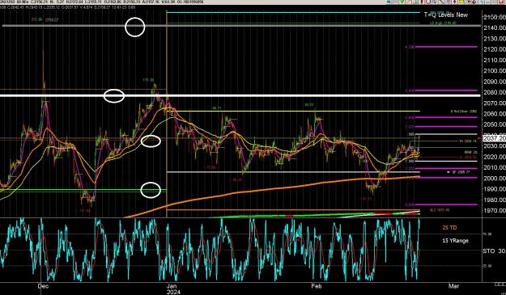Select the purple level line near 1976

point(446,204)
